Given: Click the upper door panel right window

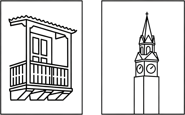Looking at the screenshot, I should [44, 45].
